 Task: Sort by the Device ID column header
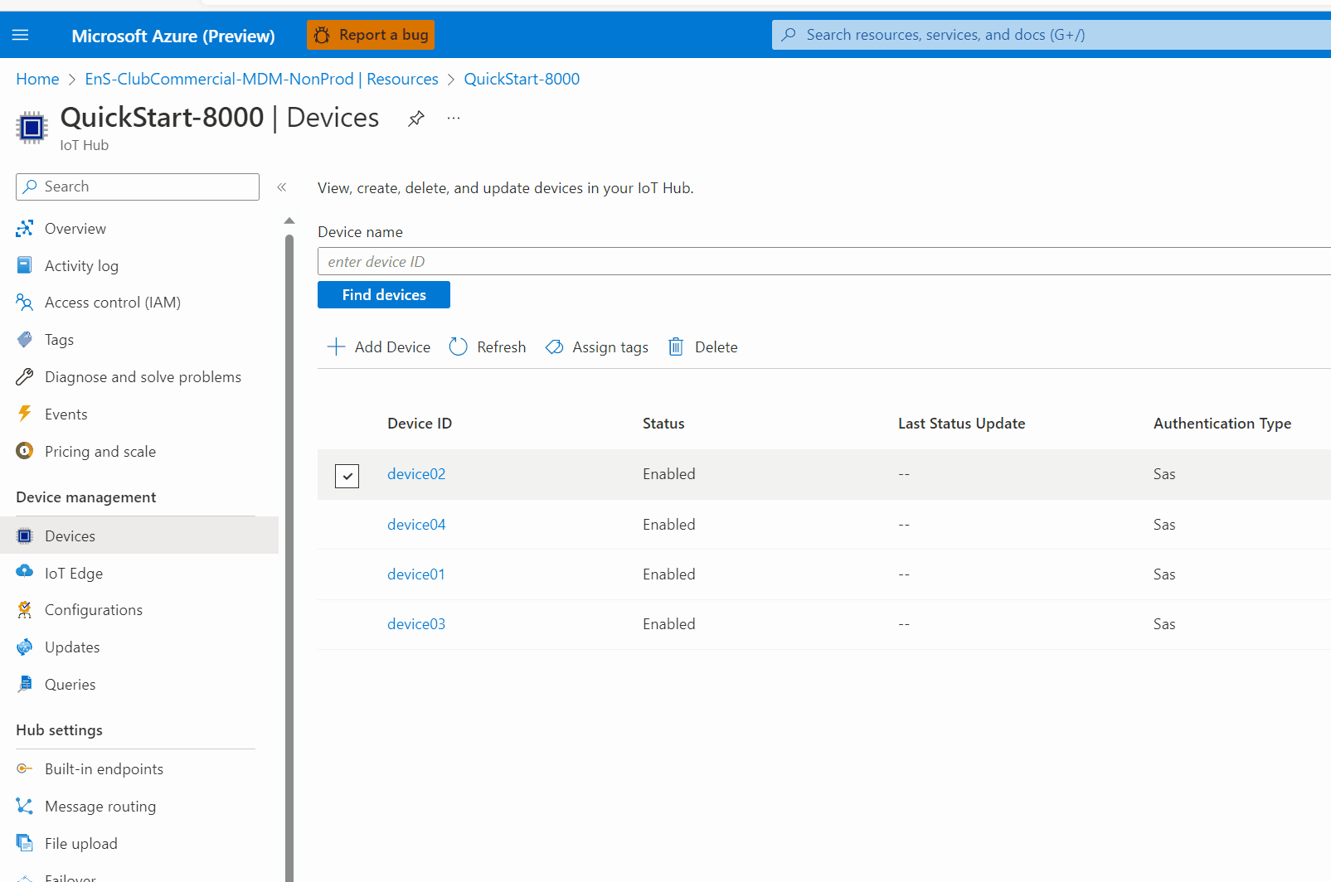pos(420,424)
